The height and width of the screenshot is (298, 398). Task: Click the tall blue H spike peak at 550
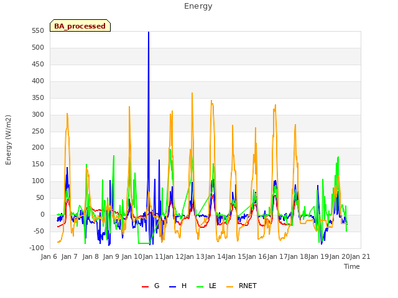(x=149, y=32)
